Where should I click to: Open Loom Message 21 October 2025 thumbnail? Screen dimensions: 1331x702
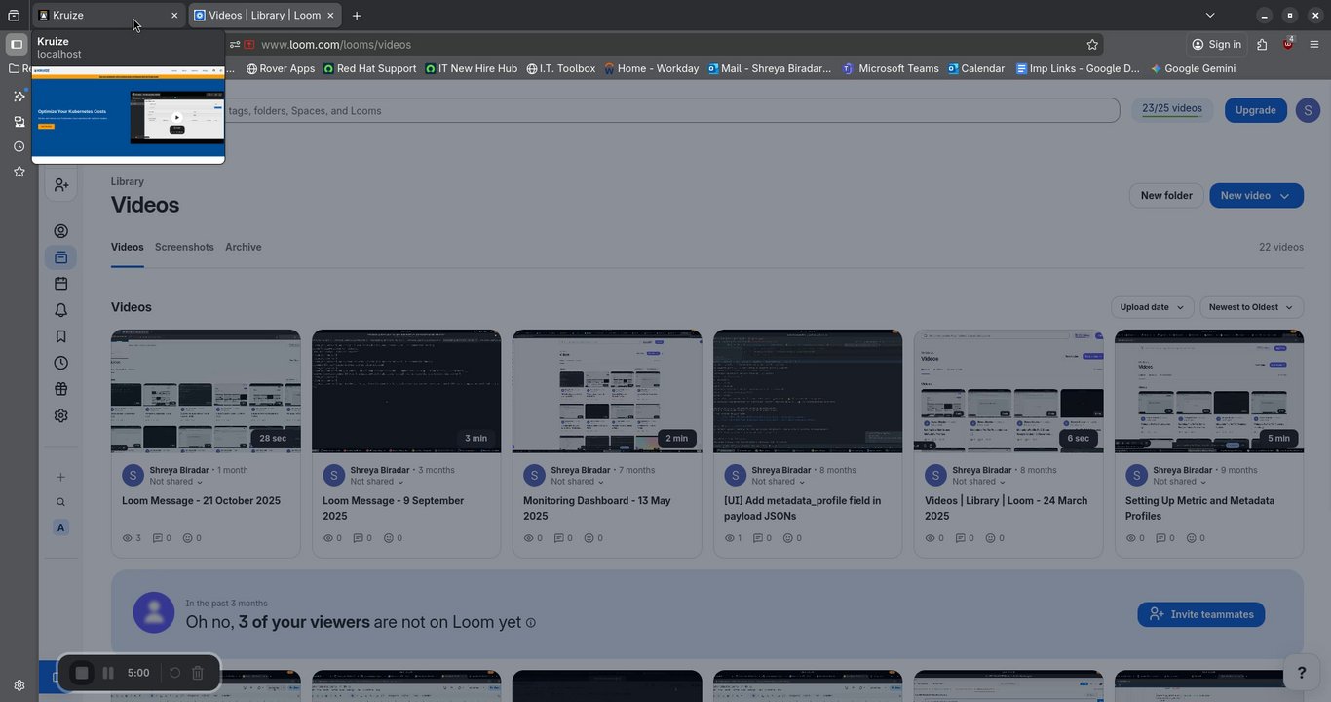click(x=206, y=391)
